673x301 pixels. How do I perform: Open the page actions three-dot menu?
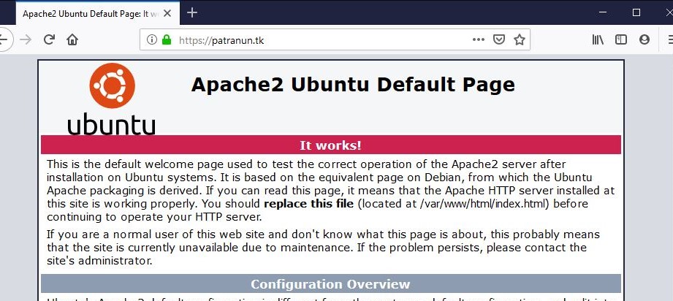[x=478, y=39]
